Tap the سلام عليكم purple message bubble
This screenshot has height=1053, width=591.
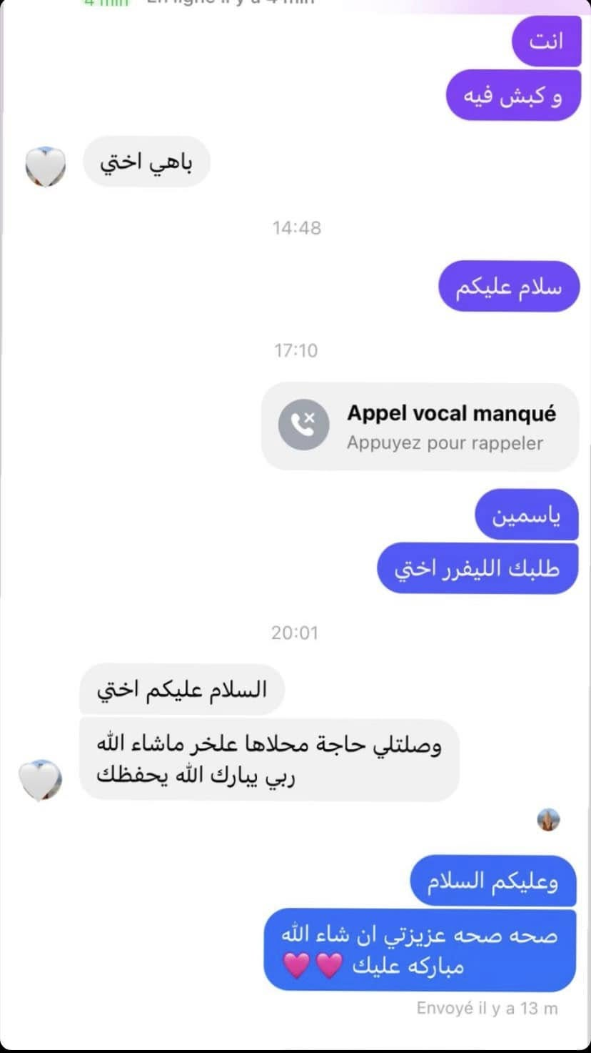pyautogui.click(x=508, y=286)
